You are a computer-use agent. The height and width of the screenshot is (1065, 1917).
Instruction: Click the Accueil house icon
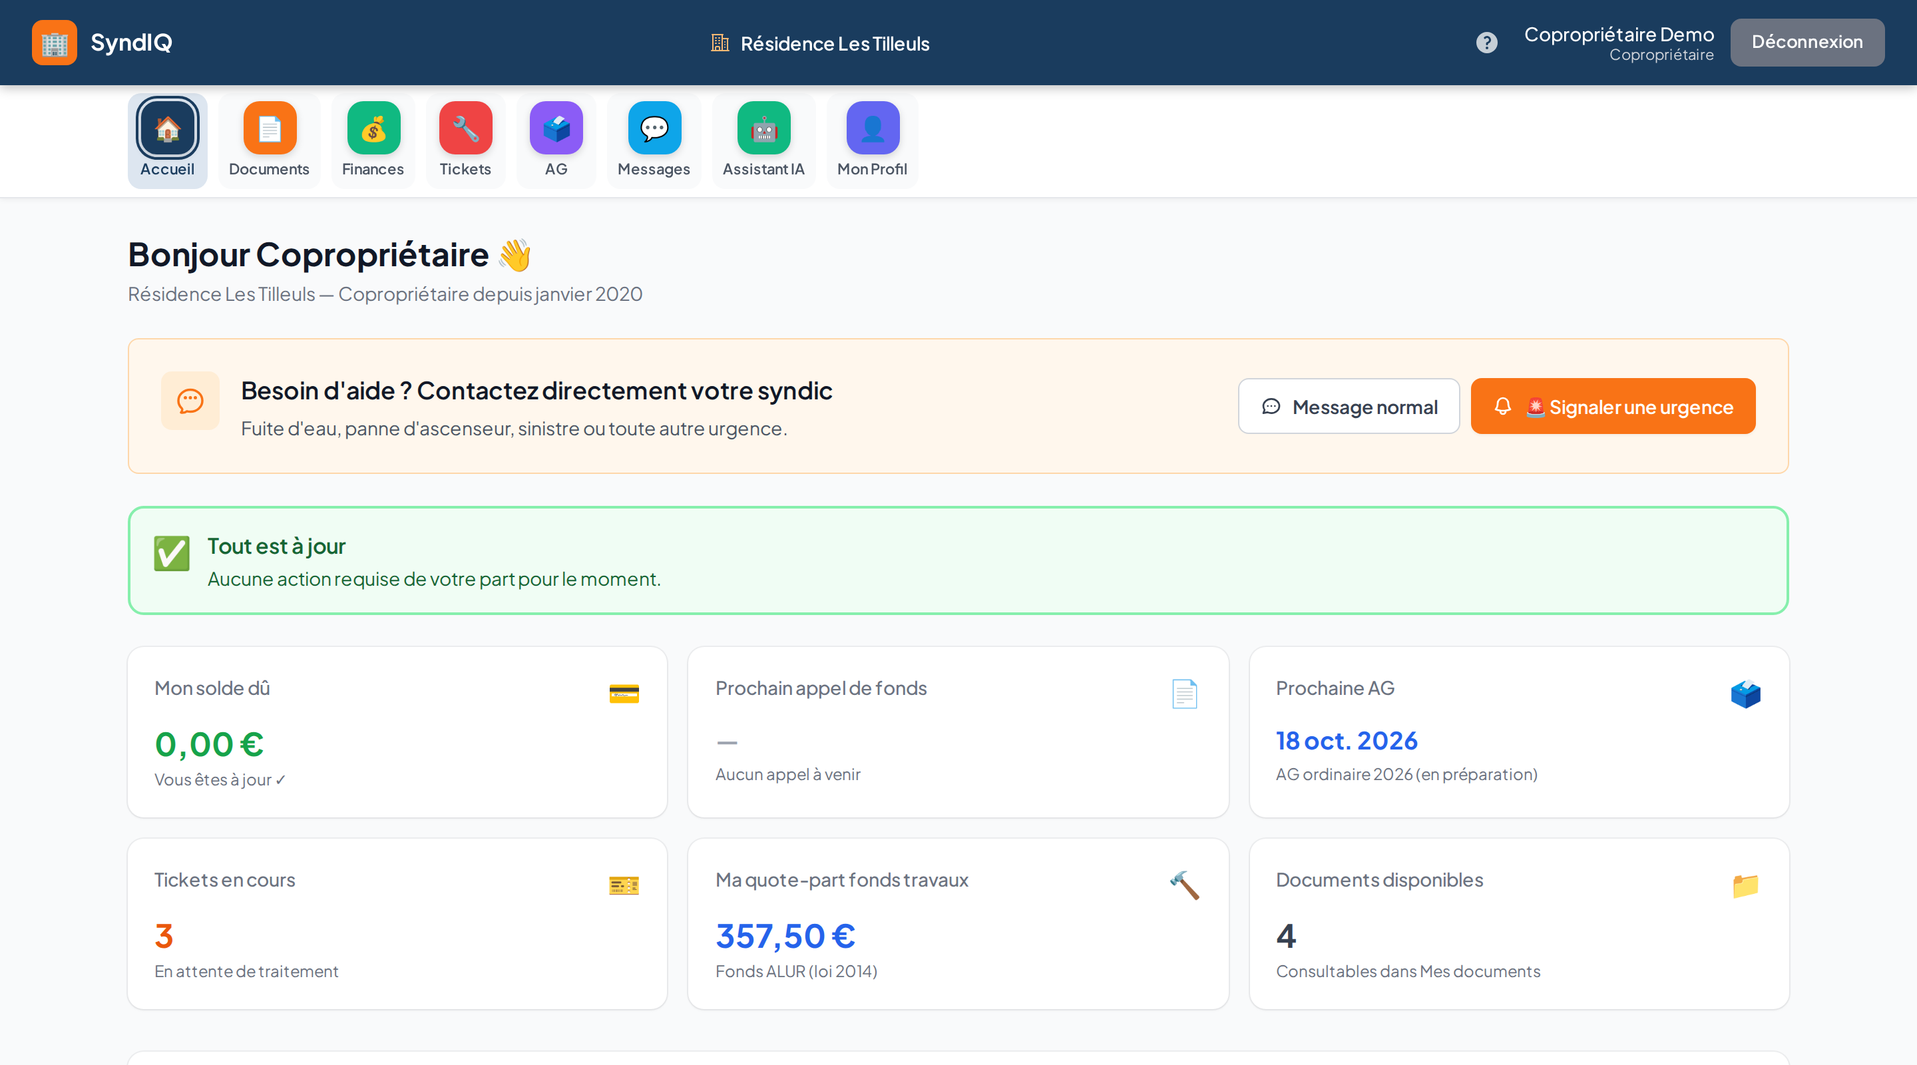pos(168,128)
